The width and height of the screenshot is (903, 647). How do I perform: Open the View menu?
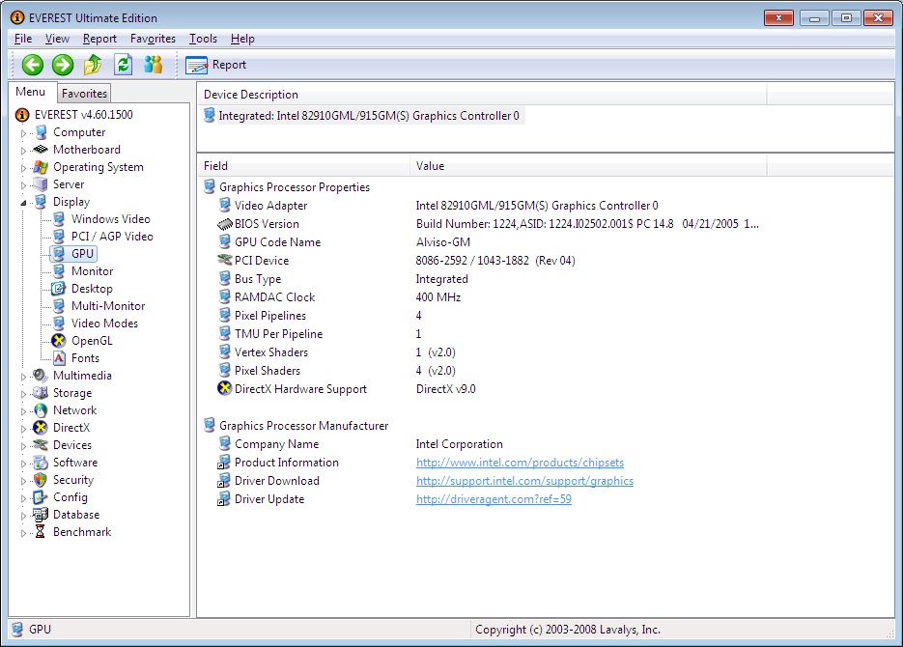point(57,39)
